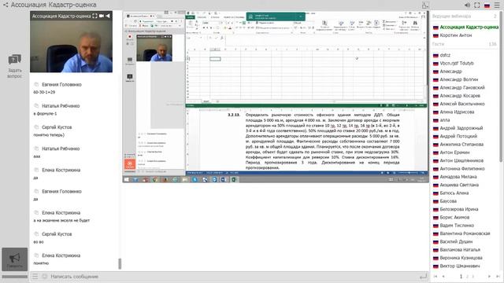504x283 pixels.
Task: Select participant 'Борис Акимов'
Action: coord(451,217)
